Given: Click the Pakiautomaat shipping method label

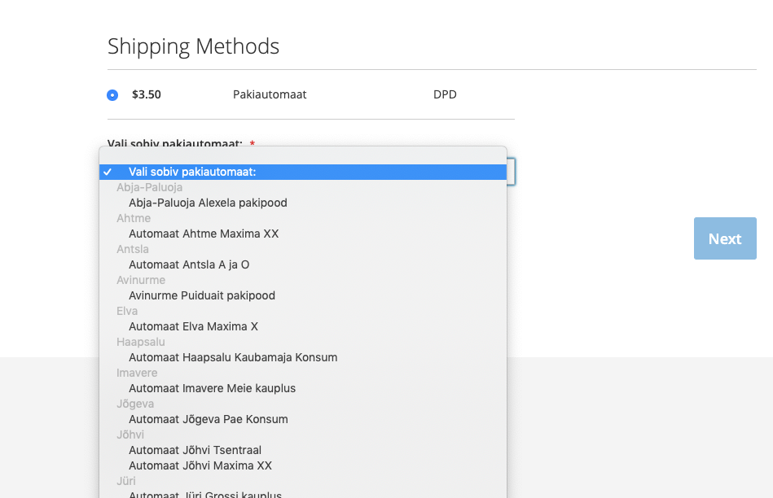Looking at the screenshot, I should coord(270,94).
